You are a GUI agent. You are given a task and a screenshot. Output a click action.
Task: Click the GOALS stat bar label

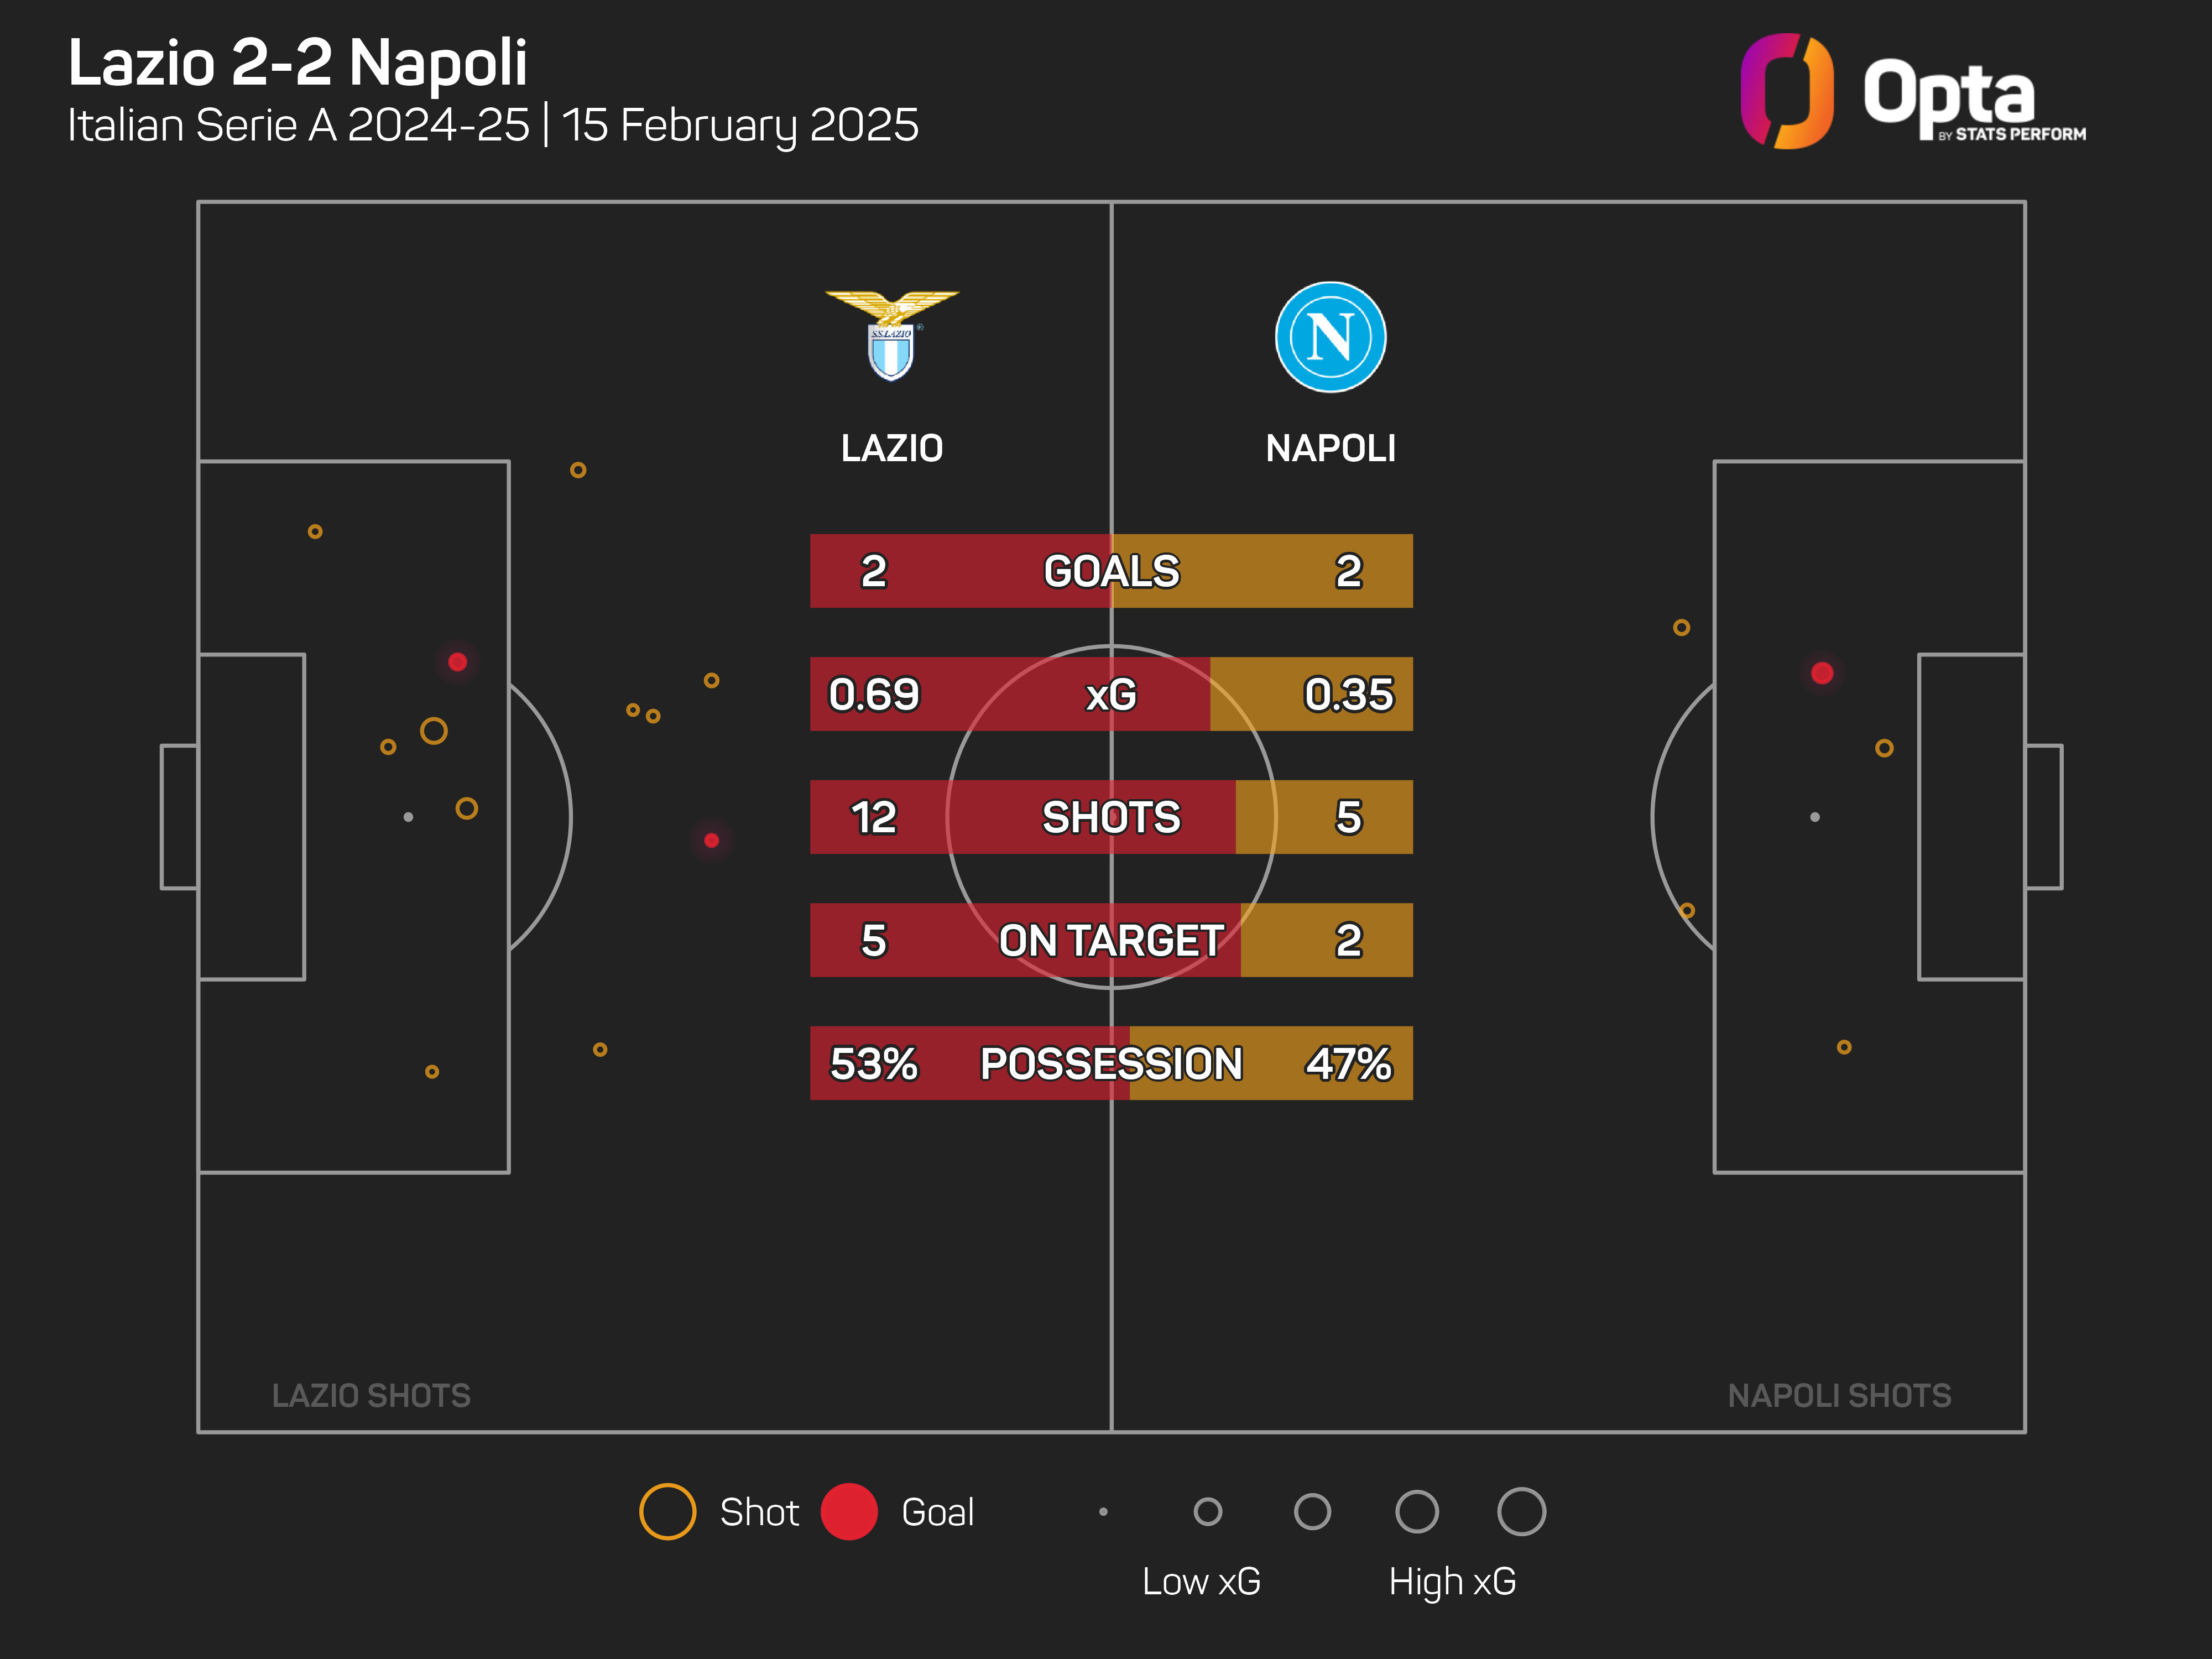point(1111,571)
